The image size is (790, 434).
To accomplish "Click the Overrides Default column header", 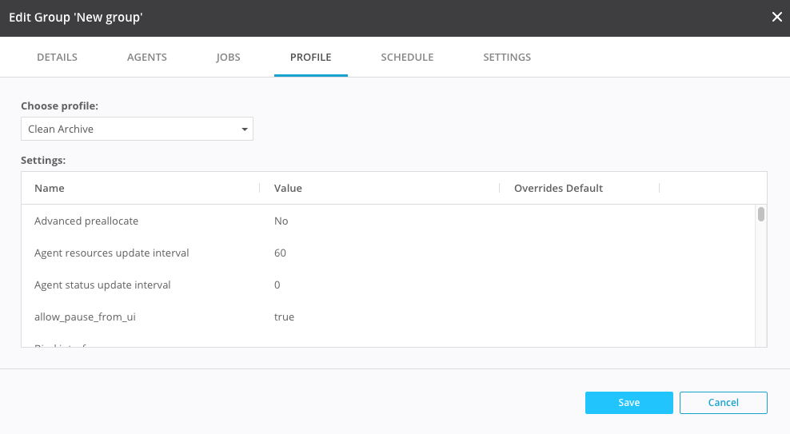I will 558,189.
